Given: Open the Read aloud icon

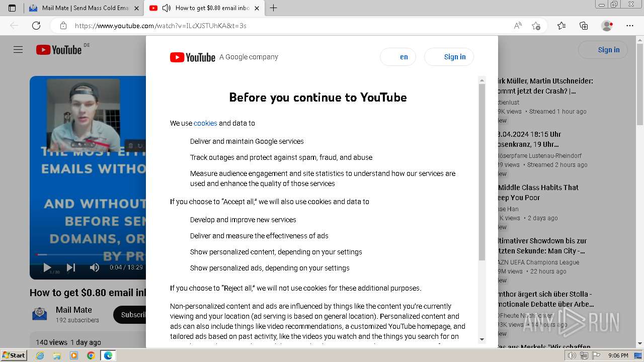Looking at the screenshot, I should 518,26.
